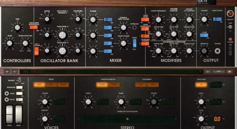Toggle the Oscillator Modulation orange switch

[34, 27]
